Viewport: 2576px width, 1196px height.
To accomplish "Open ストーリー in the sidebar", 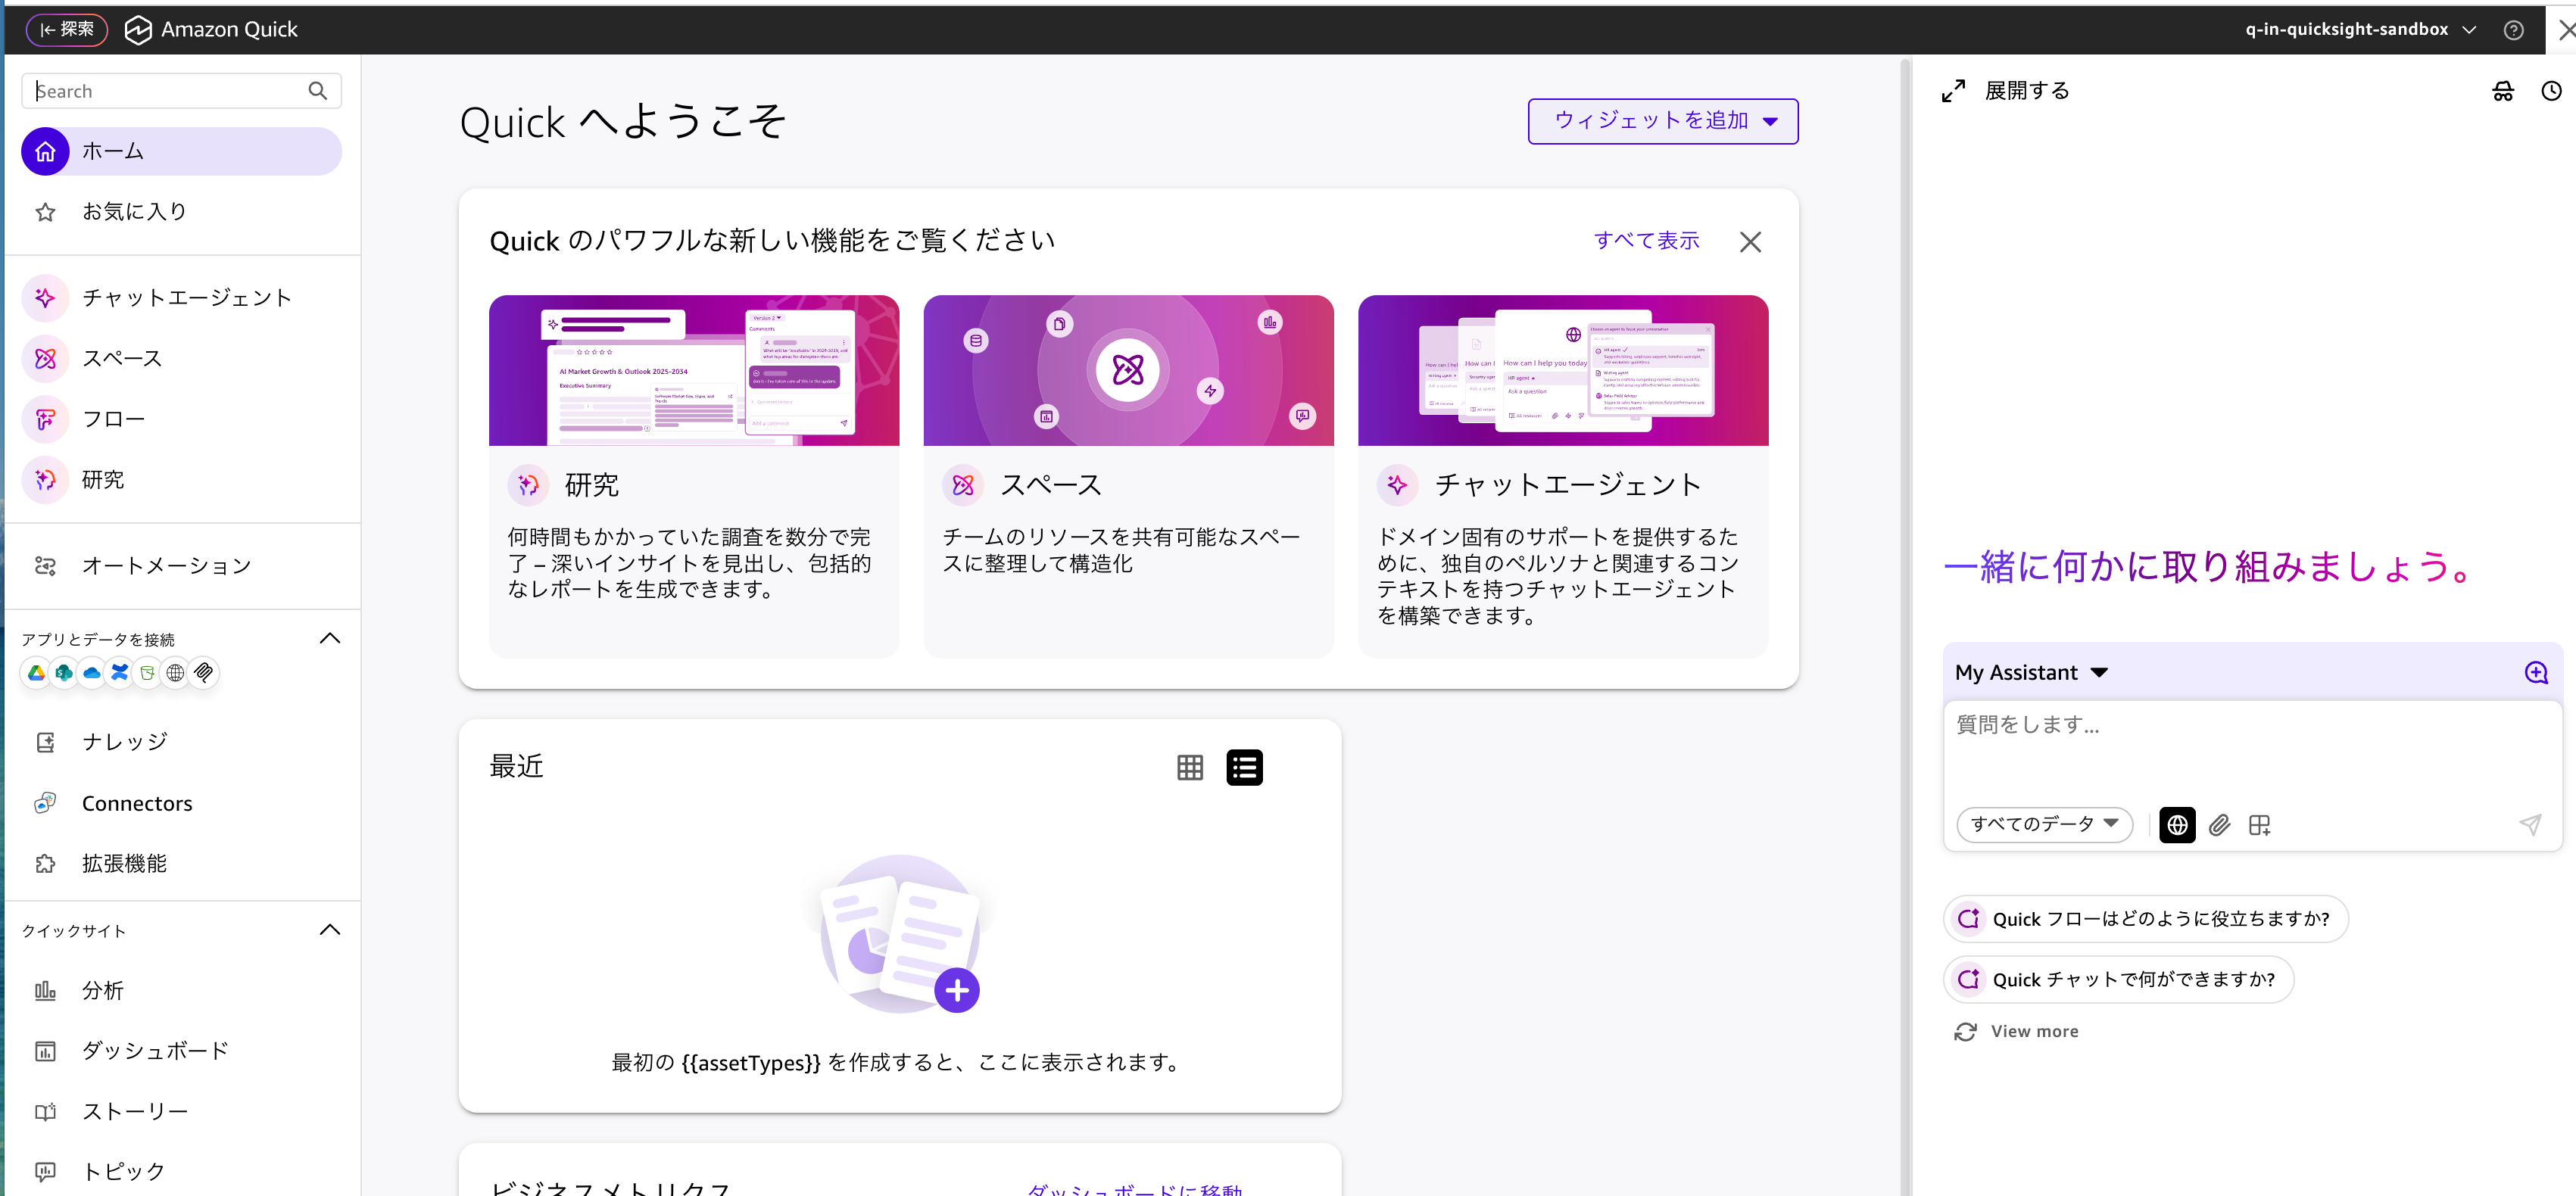I will [181, 1112].
